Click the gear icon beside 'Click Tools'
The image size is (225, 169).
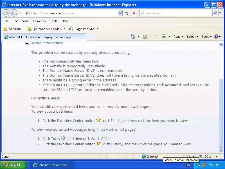pos(63,138)
